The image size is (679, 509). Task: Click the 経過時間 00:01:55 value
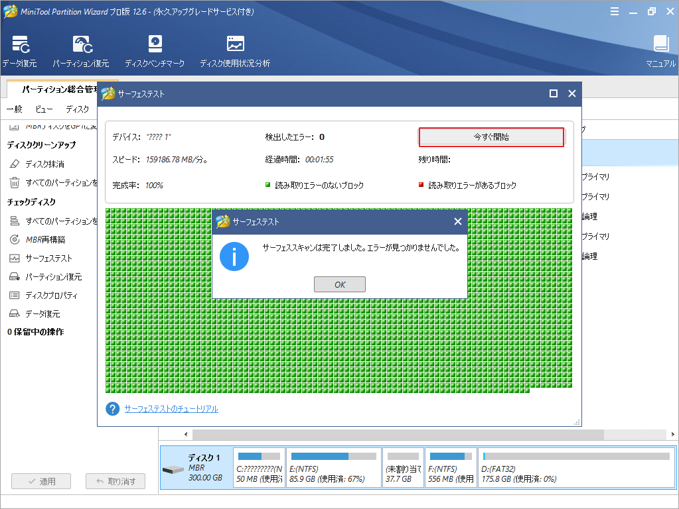(319, 160)
